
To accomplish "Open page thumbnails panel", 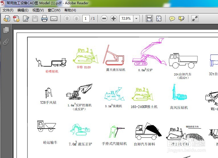I will (6, 30).
